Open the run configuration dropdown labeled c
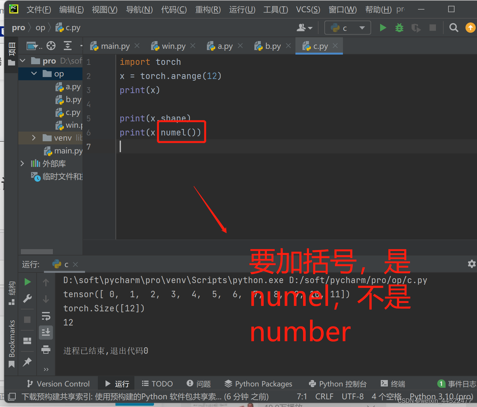 click(347, 28)
